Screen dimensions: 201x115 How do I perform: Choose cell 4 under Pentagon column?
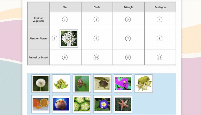(160, 20)
